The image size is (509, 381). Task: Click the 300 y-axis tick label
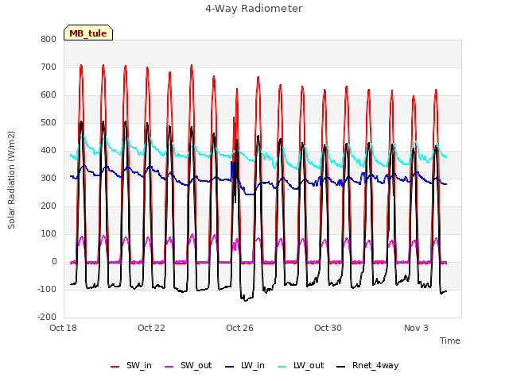tap(49, 179)
